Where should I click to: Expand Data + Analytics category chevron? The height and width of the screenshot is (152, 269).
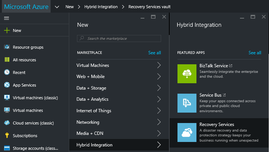(159, 99)
